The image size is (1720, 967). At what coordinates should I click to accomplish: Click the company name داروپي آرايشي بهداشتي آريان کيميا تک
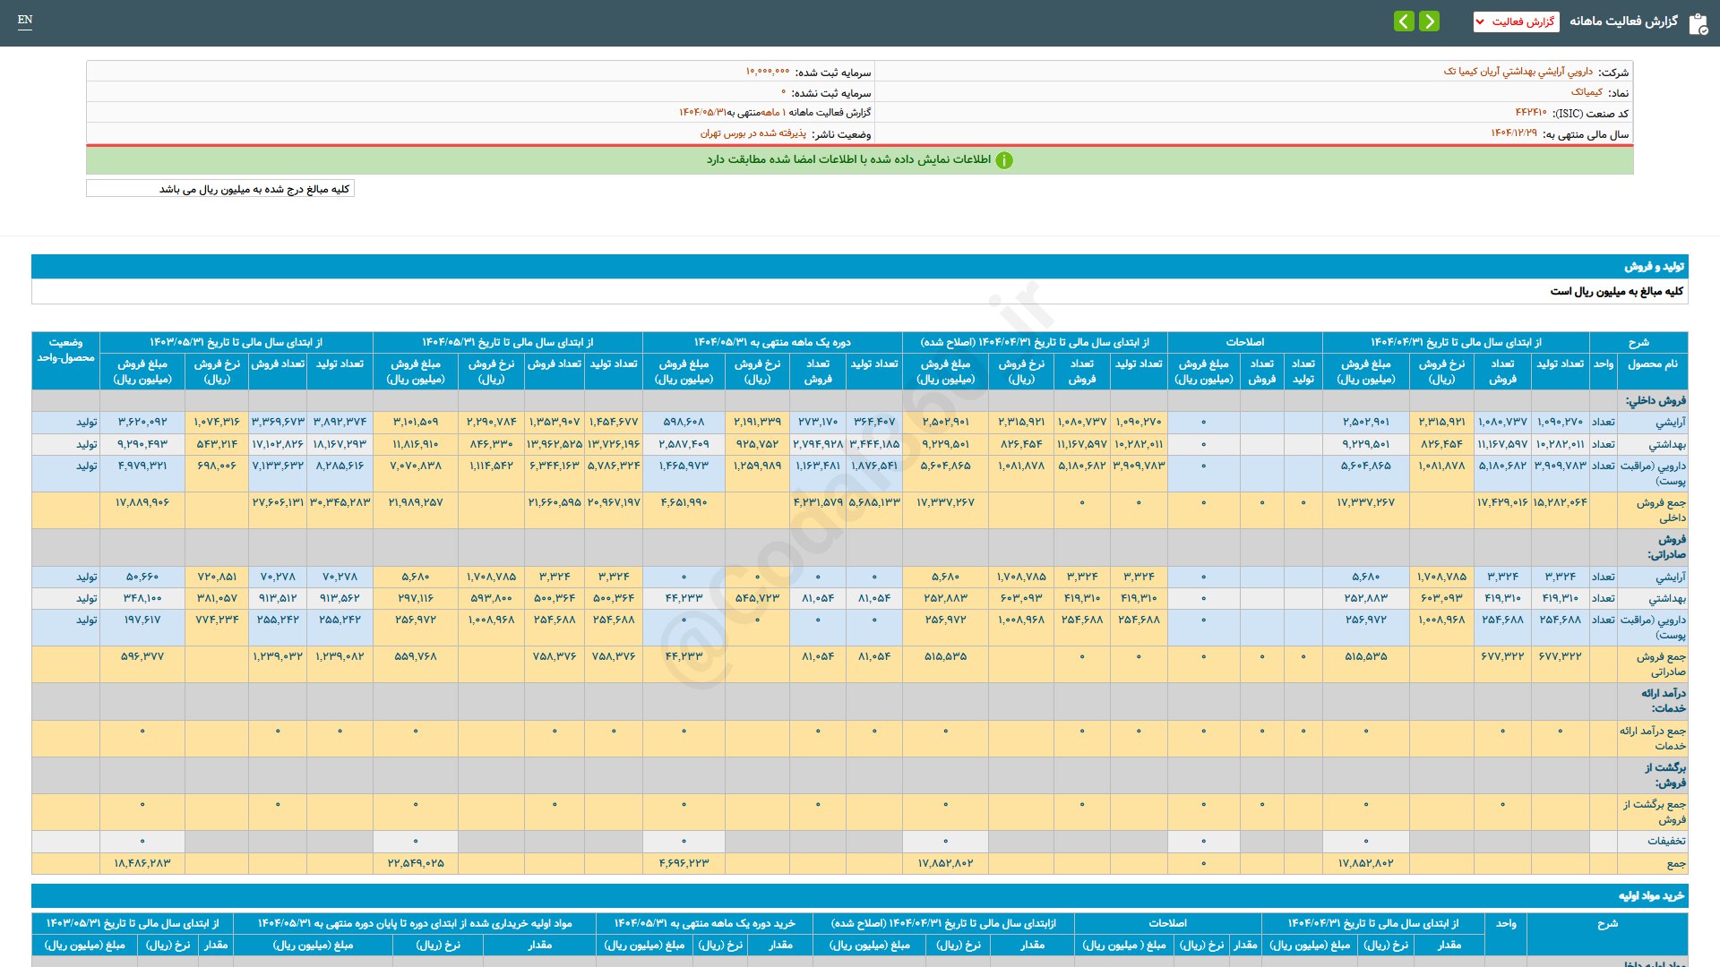(x=1518, y=72)
